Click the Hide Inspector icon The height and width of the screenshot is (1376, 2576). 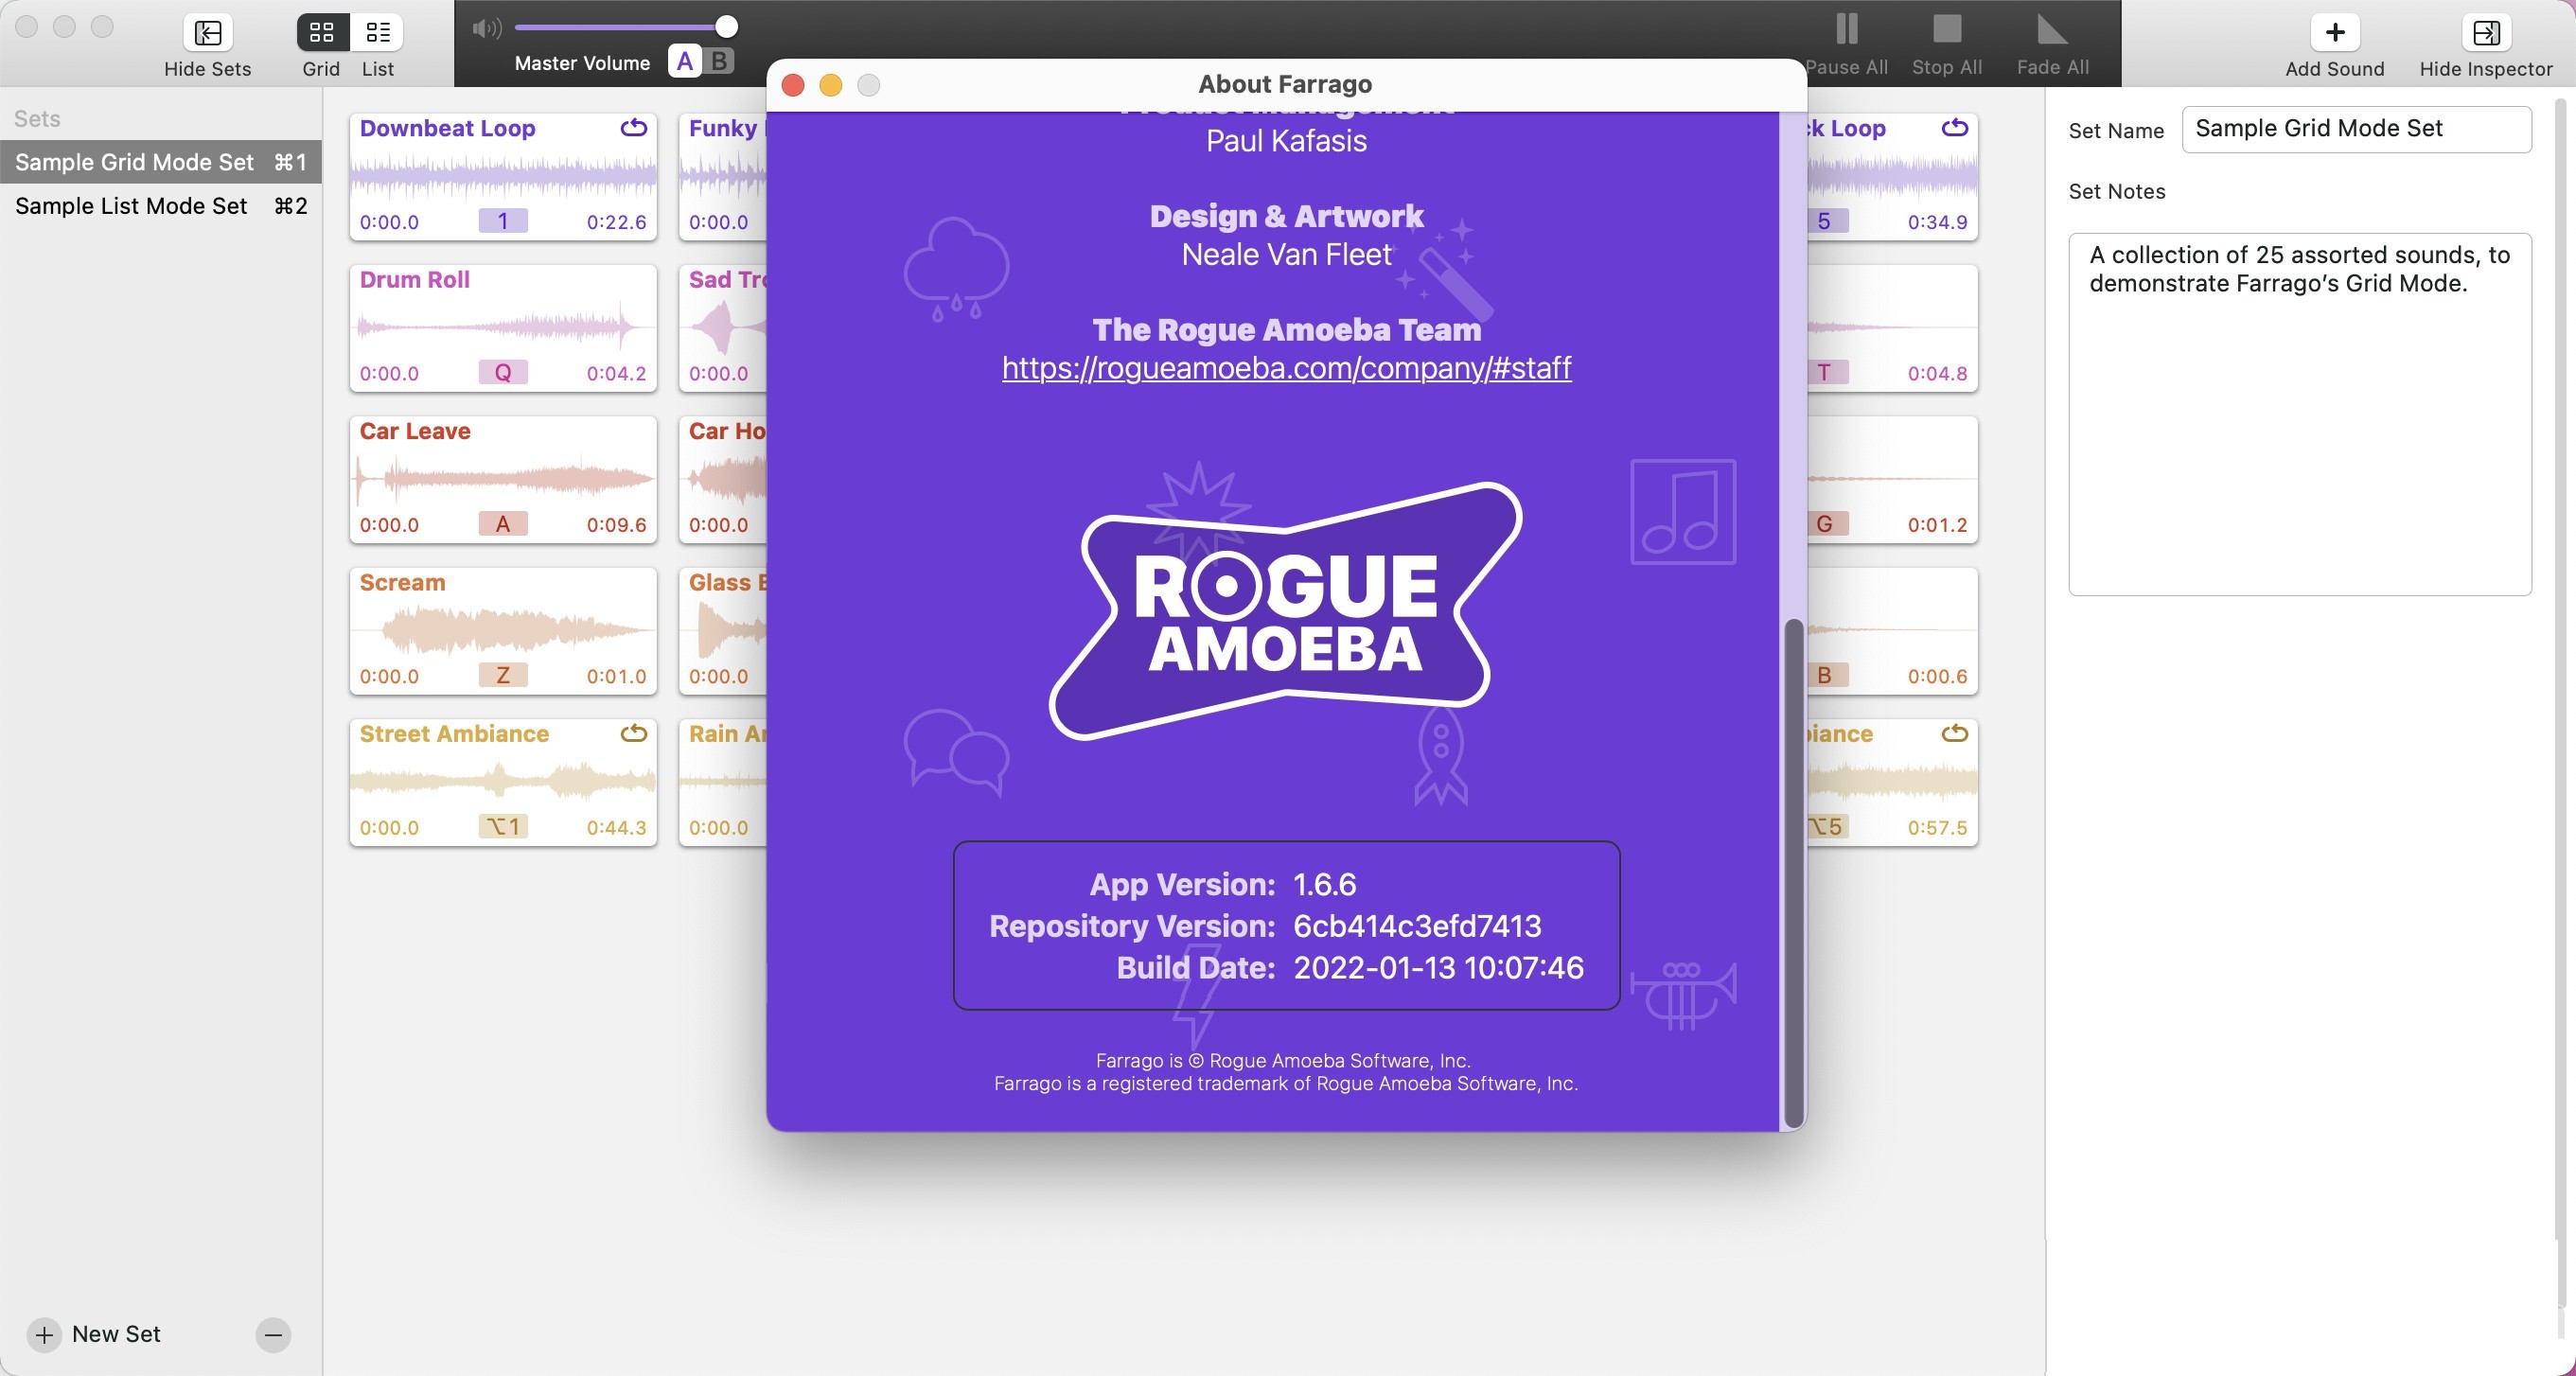pos(2485,33)
